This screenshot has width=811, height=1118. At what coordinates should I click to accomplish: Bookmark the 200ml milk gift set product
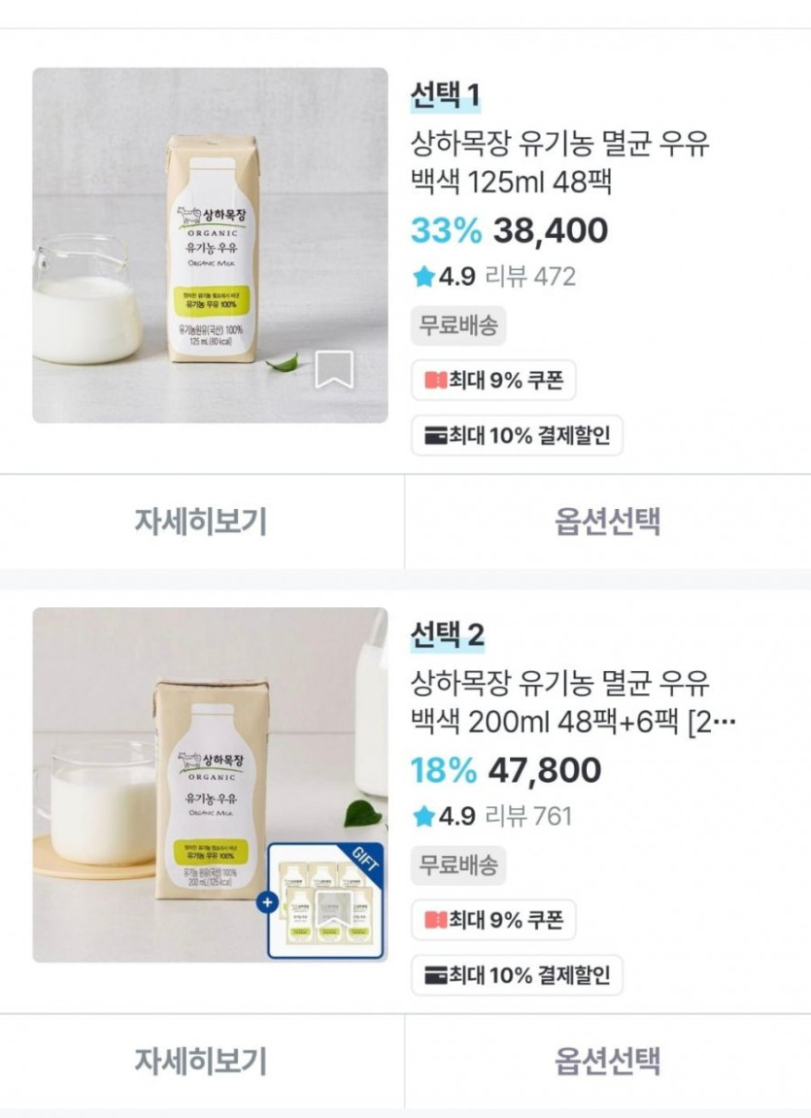click(x=334, y=910)
